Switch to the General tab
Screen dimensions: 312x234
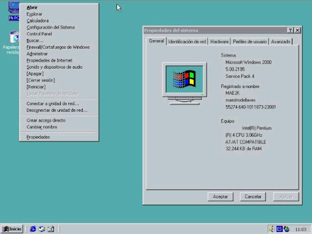[156, 41]
